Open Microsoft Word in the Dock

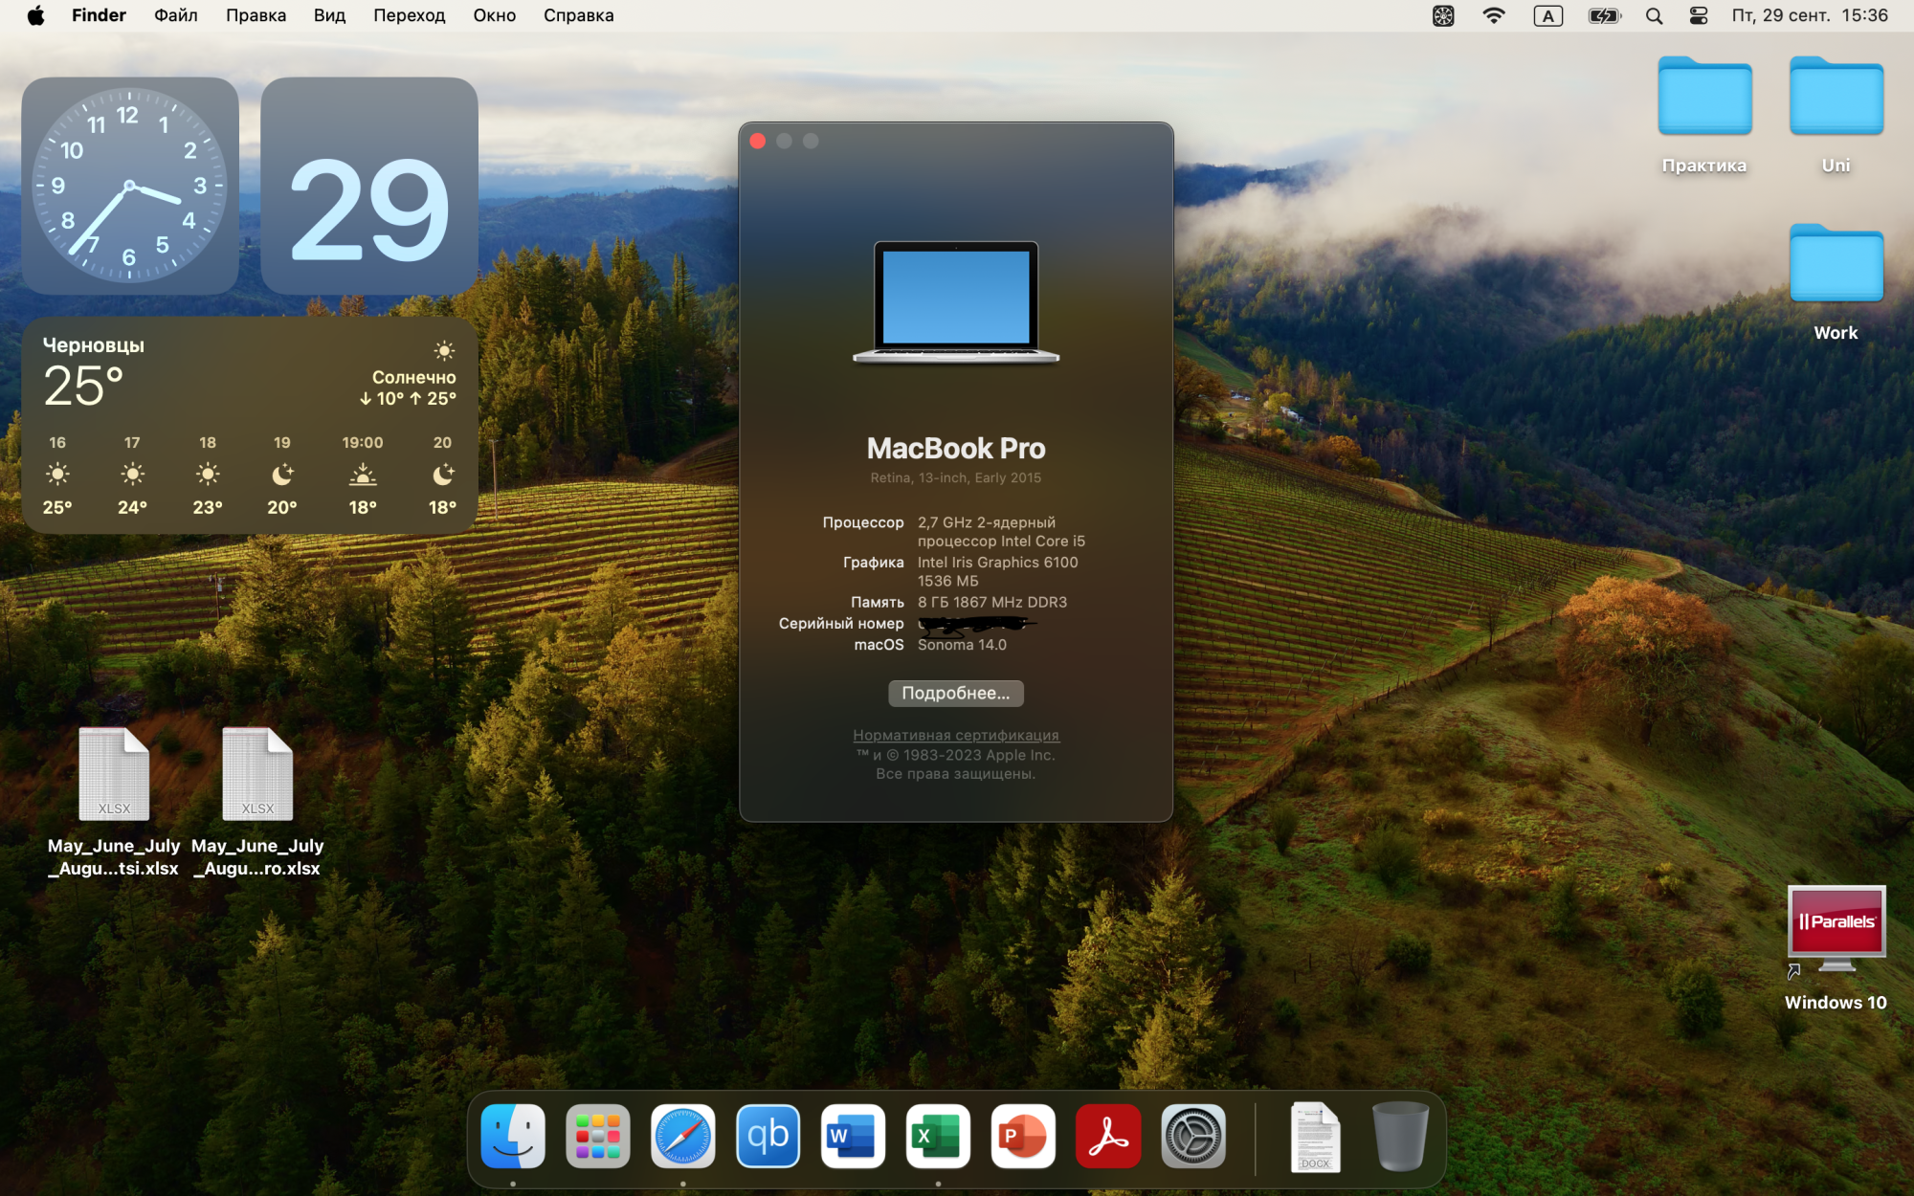click(x=853, y=1137)
